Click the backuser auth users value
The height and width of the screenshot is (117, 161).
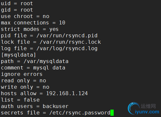point(55,106)
